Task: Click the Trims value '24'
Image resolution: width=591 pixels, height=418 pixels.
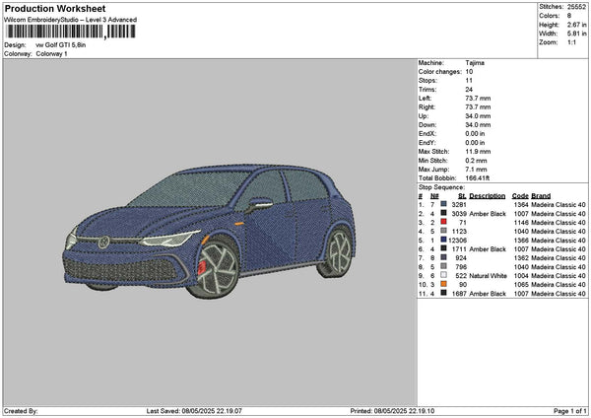Action: pyautogui.click(x=469, y=90)
